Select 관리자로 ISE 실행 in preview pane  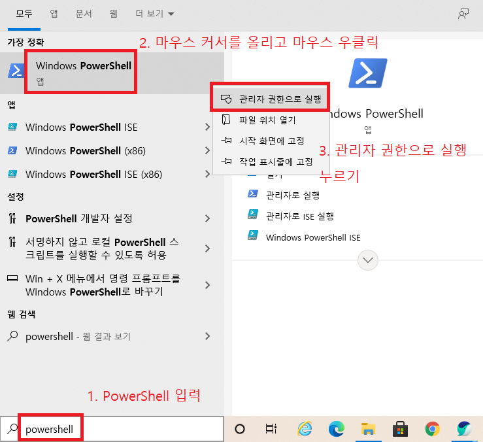pyautogui.click(x=300, y=216)
